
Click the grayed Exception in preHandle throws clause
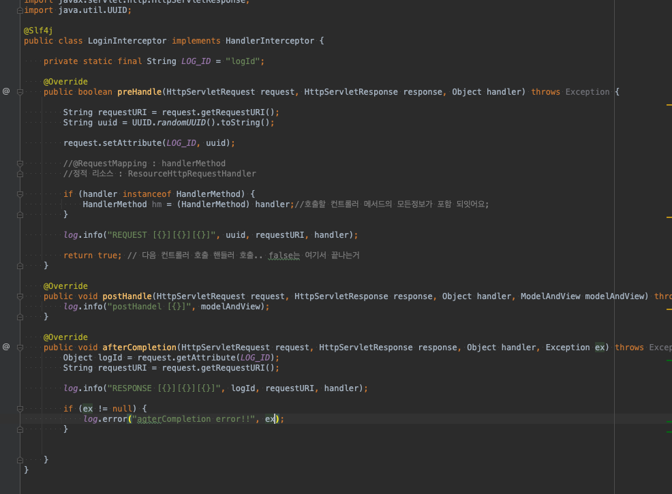[587, 92]
